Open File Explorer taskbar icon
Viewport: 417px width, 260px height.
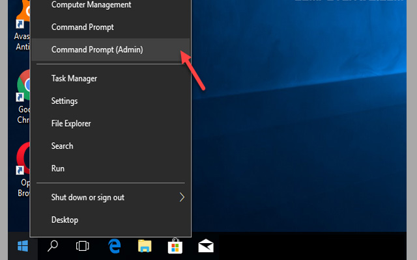click(x=145, y=246)
